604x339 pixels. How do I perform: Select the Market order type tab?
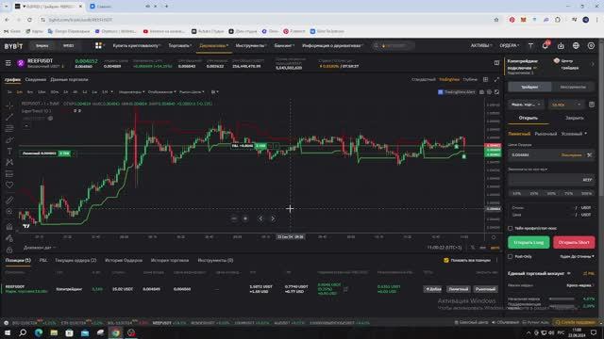(x=545, y=134)
